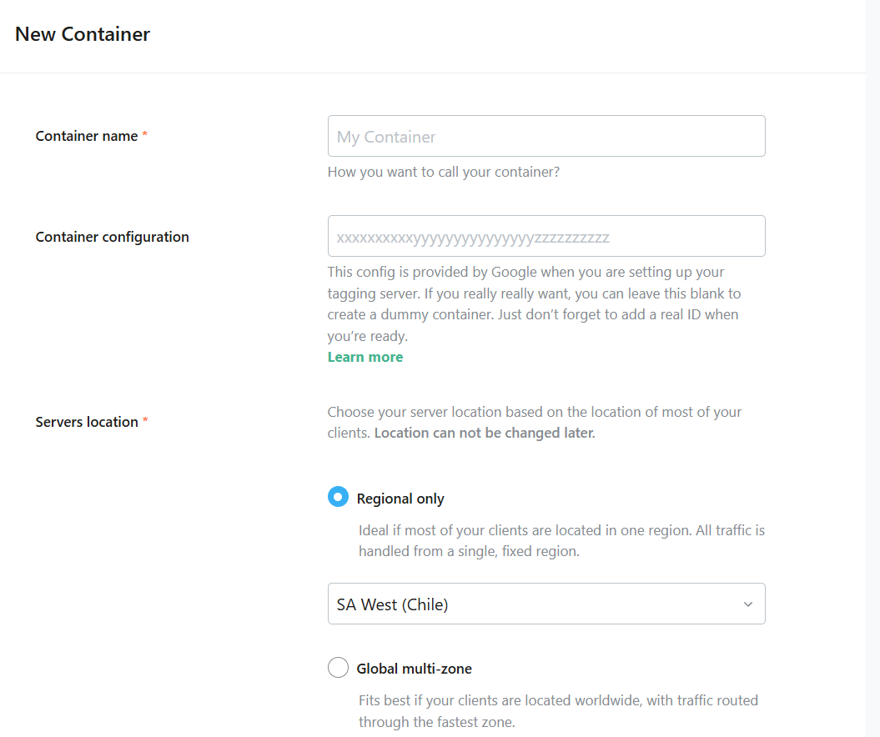This screenshot has height=737, width=880.
Task: Click the red asterisk beside Servers location
Action: pos(145,421)
